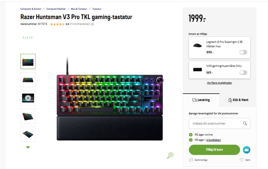Image resolution: width=268 pixels, height=169 pixels.
Task: Click the info icon next to reviews
Action: point(92,24)
